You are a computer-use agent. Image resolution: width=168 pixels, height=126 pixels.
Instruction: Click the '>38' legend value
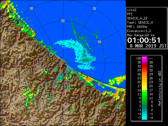(x=138, y=59)
